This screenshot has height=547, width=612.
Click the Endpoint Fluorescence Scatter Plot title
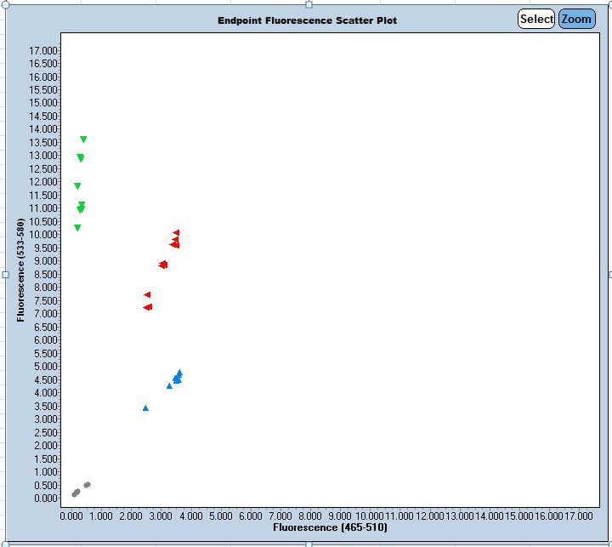[307, 20]
